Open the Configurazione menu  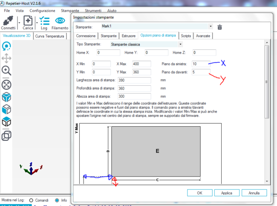tap(42, 10)
